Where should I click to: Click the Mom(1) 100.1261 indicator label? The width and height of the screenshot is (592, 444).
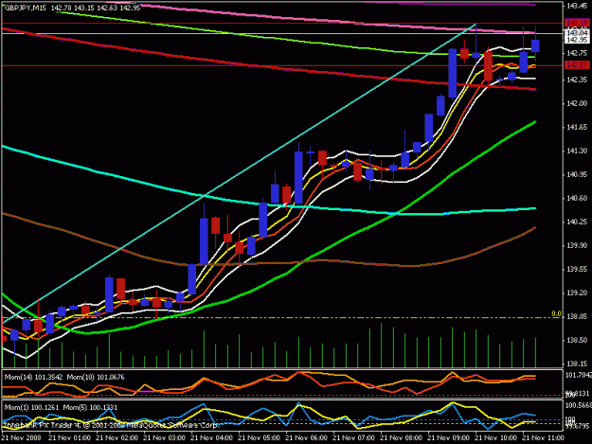click(31, 407)
